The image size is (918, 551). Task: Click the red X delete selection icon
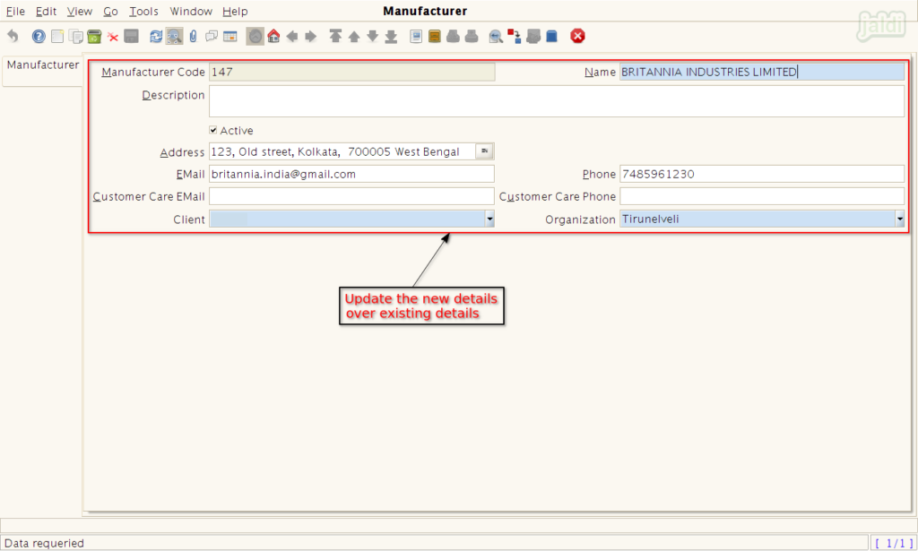click(x=113, y=37)
